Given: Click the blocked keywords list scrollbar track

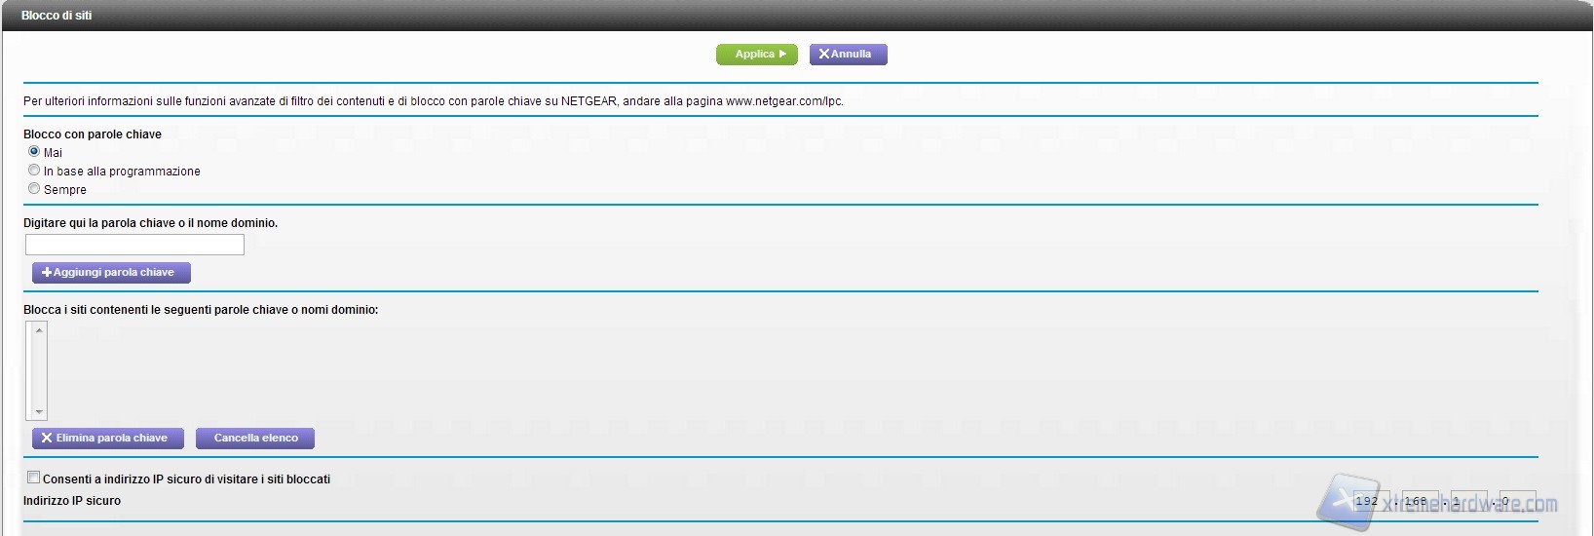Looking at the screenshot, I should [x=40, y=370].
